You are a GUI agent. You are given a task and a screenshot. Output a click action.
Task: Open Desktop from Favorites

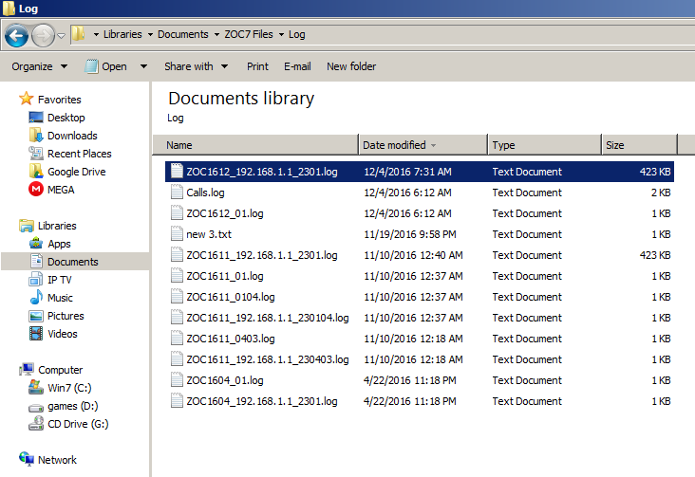point(57,118)
